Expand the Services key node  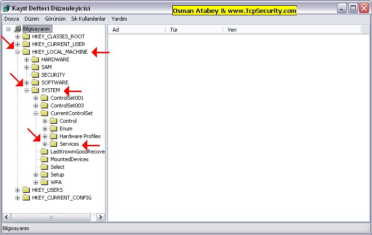click(x=45, y=144)
